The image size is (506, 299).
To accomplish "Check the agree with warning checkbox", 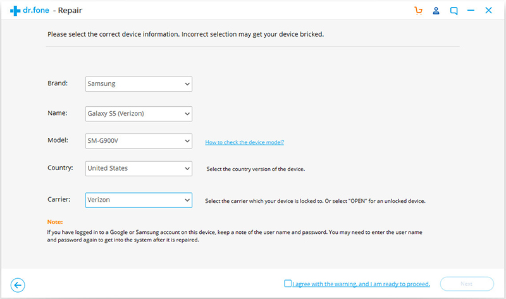I will point(288,283).
